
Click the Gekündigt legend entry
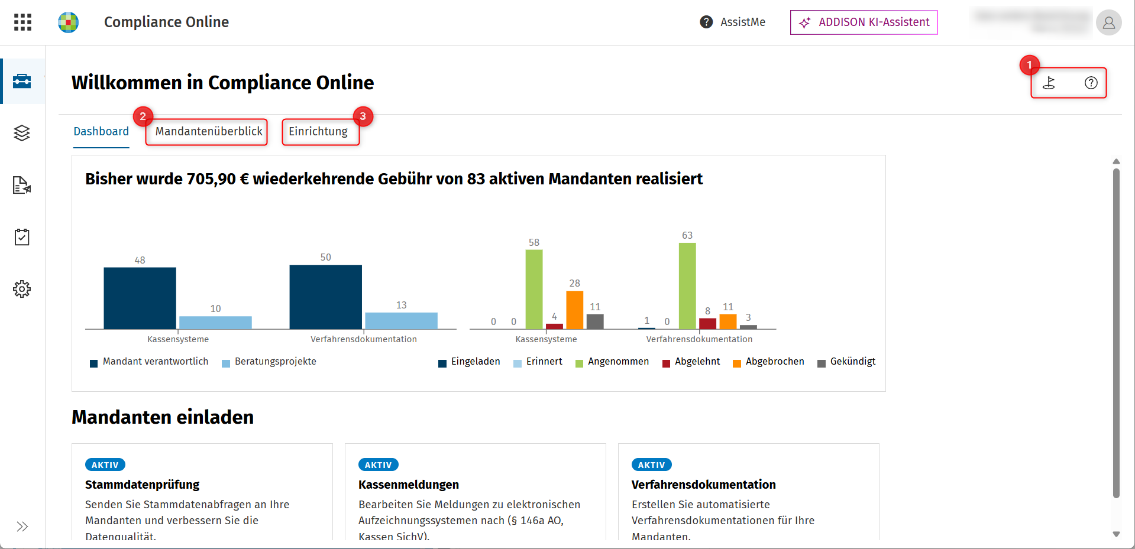[x=846, y=362]
